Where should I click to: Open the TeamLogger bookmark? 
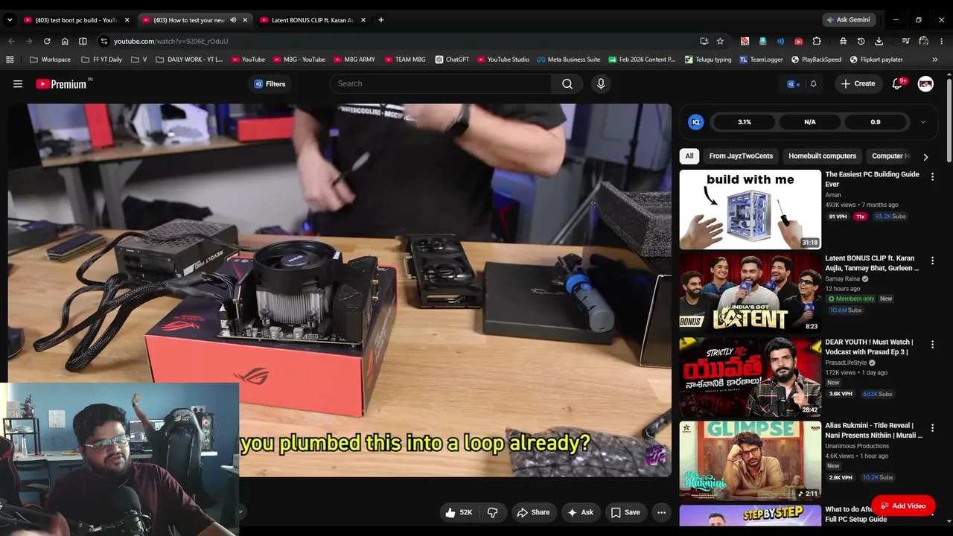click(761, 60)
